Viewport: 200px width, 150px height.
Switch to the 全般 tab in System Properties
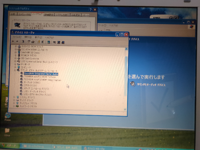tap(13, 14)
